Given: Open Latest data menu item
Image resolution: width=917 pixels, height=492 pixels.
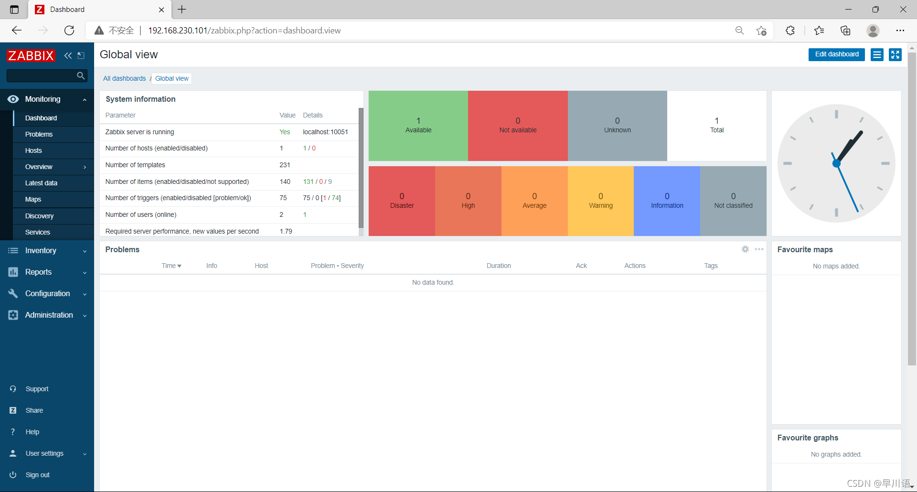Looking at the screenshot, I should [x=41, y=183].
